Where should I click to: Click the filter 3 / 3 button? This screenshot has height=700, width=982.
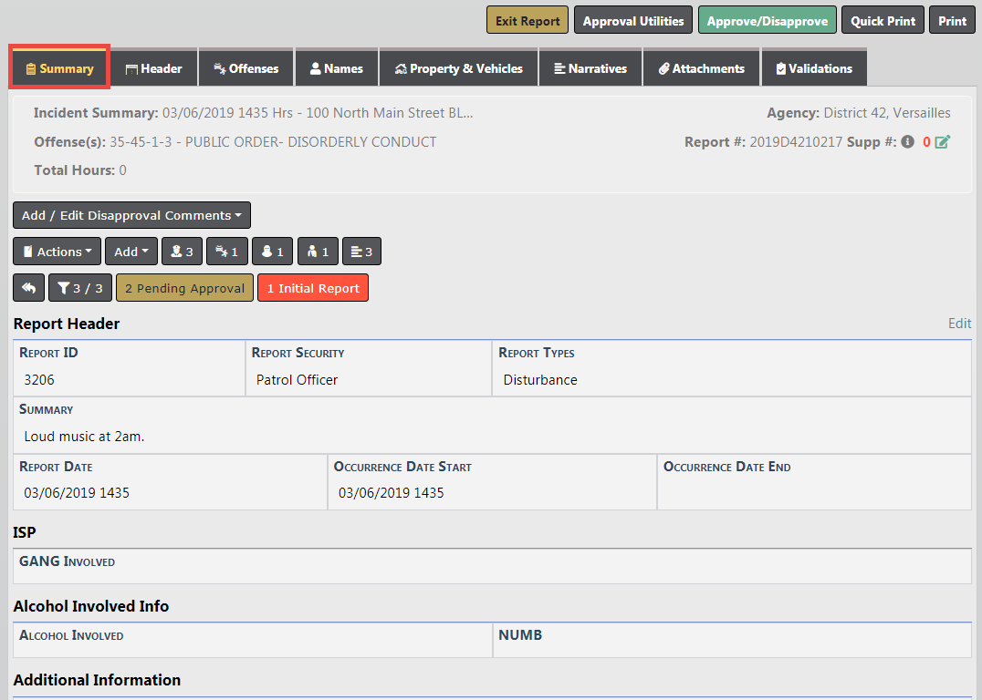[x=79, y=288]
